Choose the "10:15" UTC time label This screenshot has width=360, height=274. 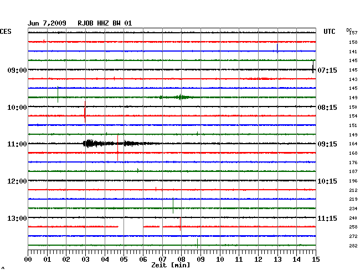click(327, 181)
